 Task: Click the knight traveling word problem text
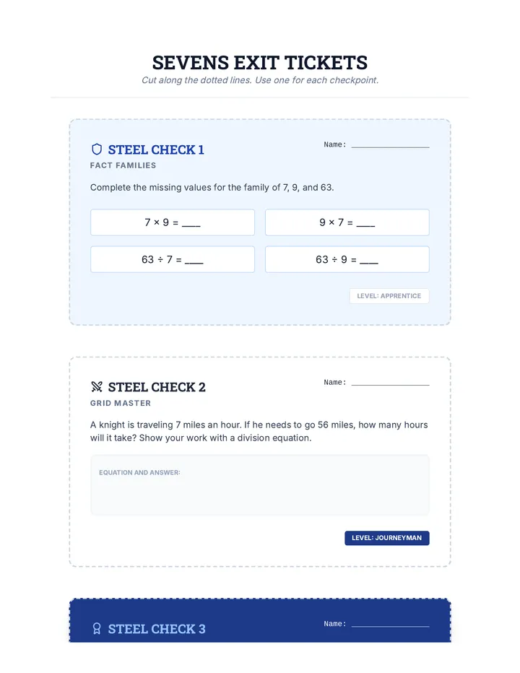(259, 431)
